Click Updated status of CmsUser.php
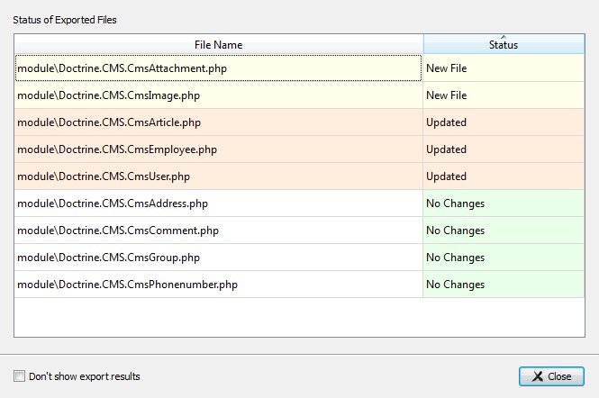 446,176
